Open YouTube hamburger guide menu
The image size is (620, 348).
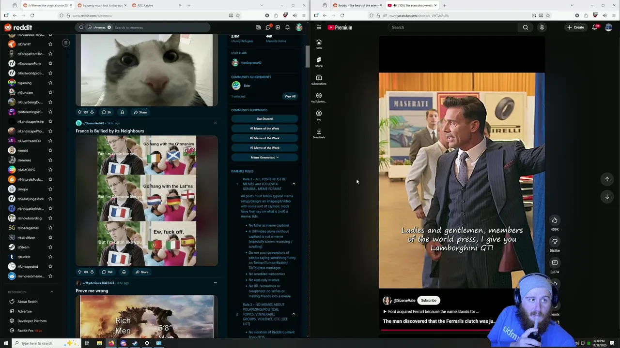(319, 28)
